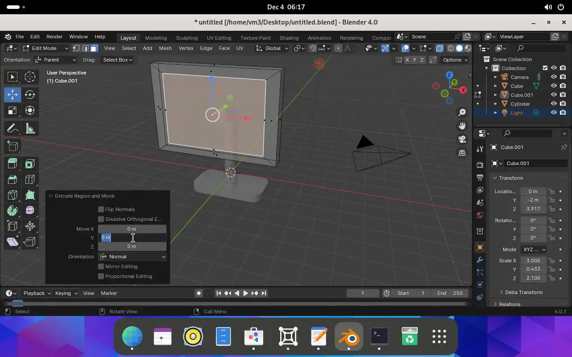Viewport: 572px width, 357px height.
Task: Switch orthographic/perspective grid icon
Action: [462, 153]
